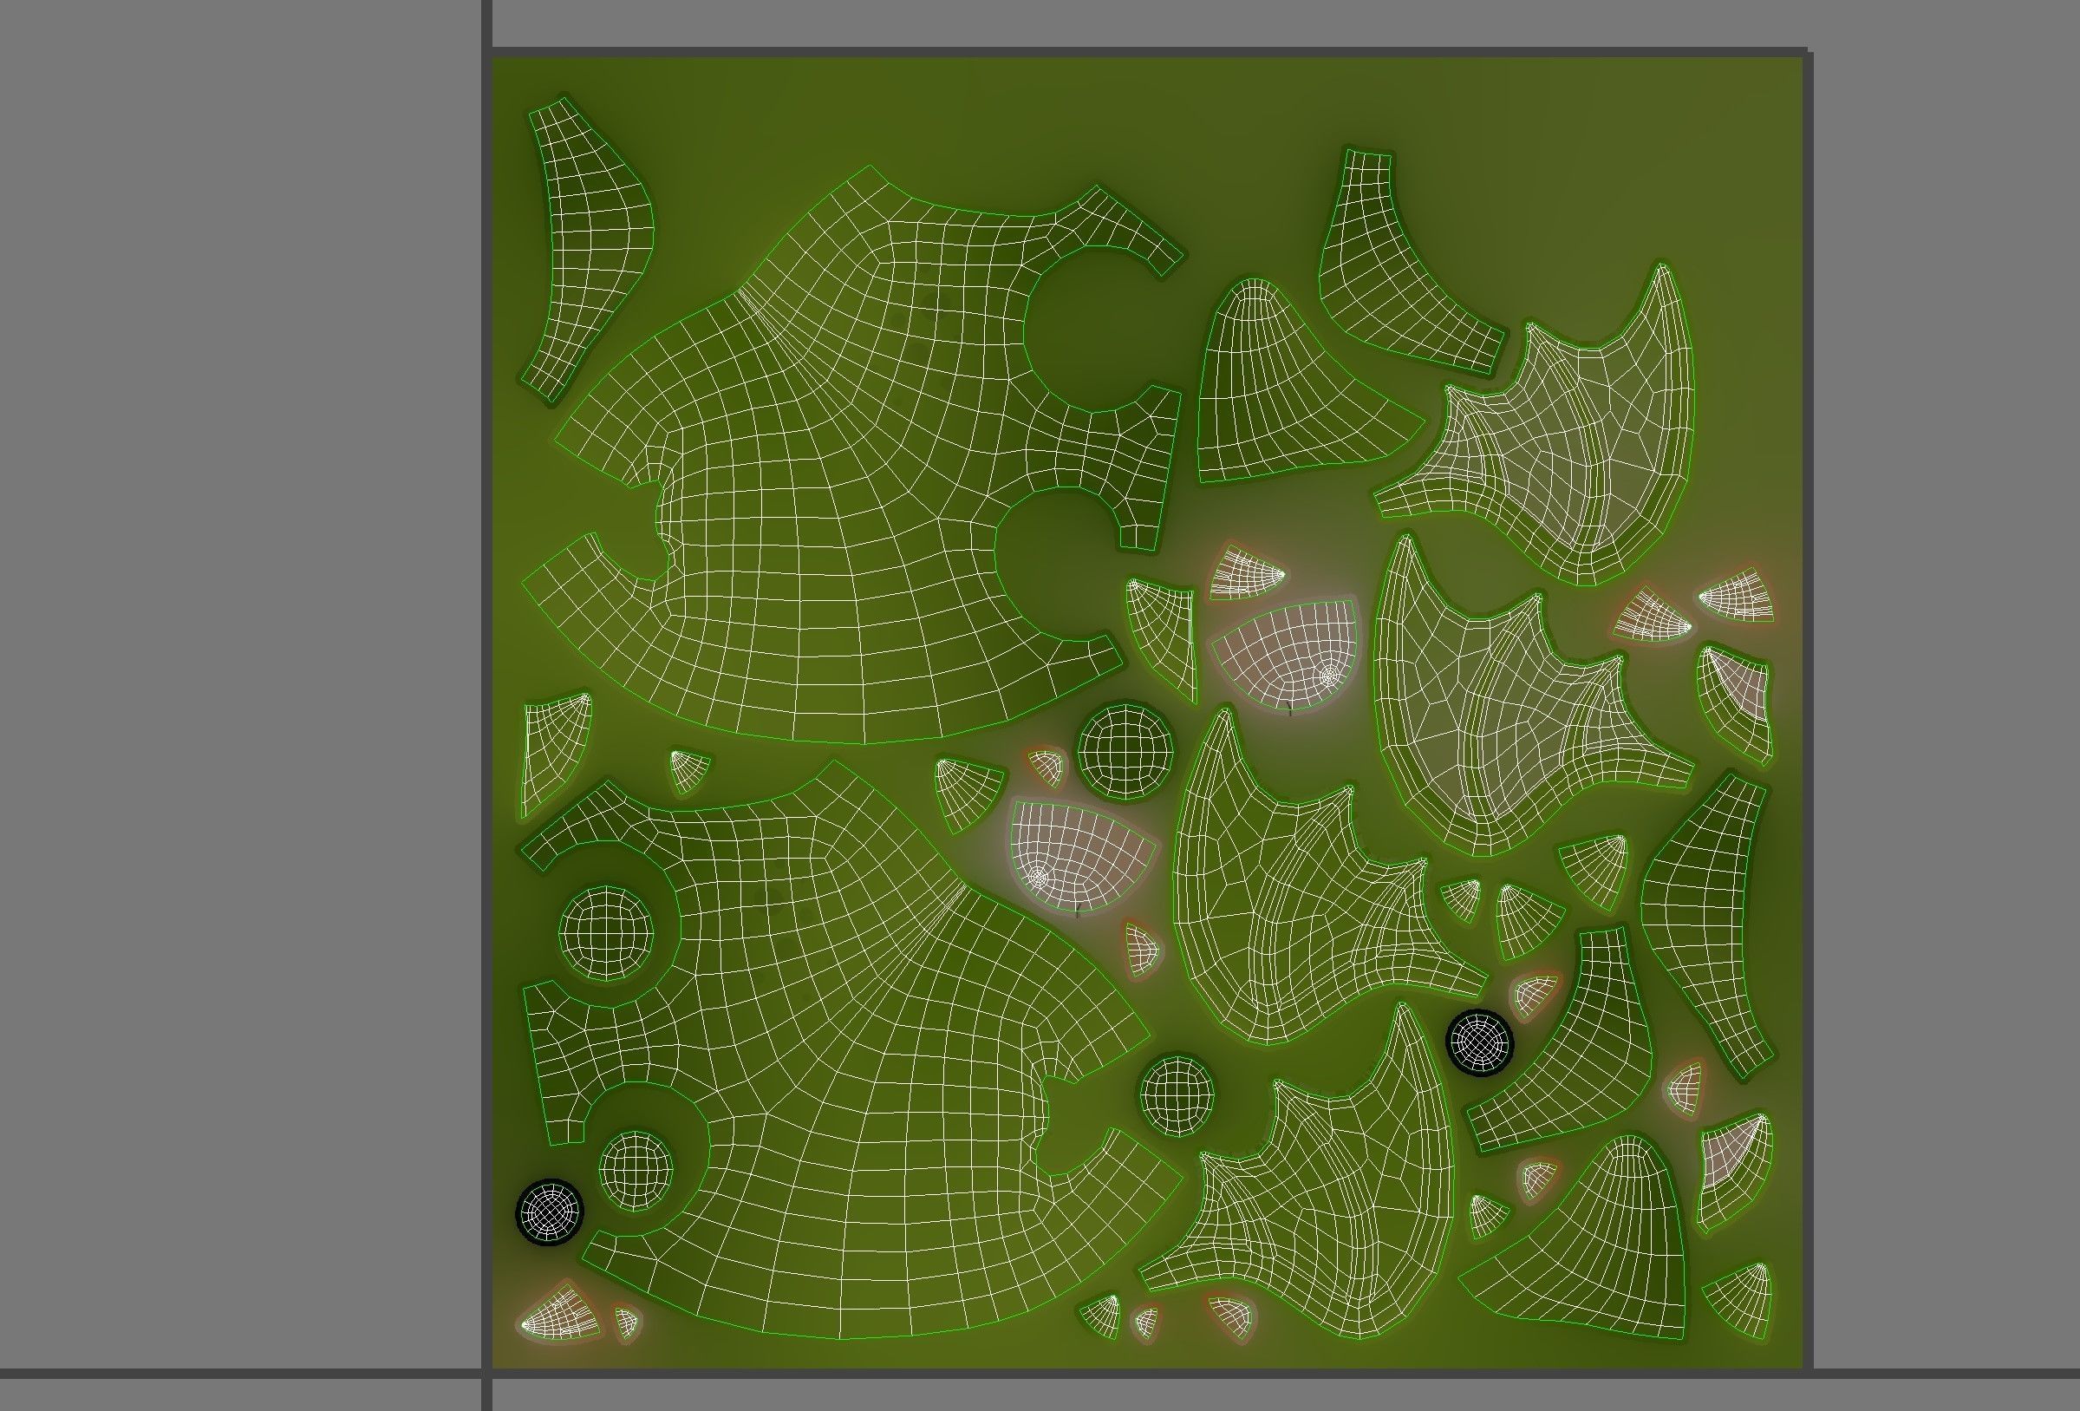Select green circular island between the pink domes

click(1125, 750)
